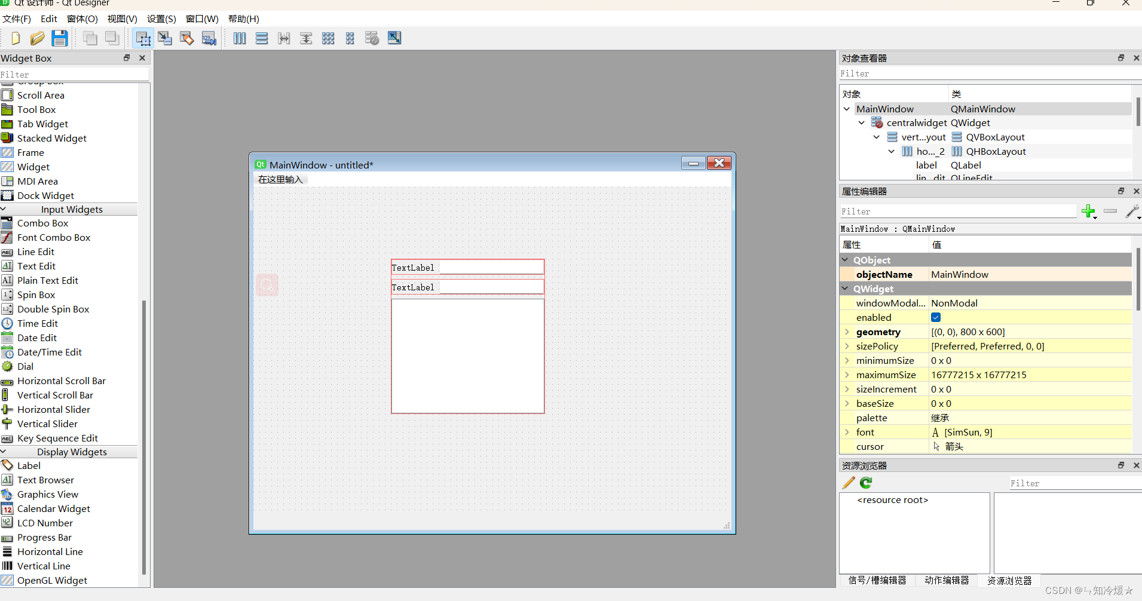1142x601 pixels.
Task: Apply Lay Out in a Grid icon
Action: tap(328, 39)
